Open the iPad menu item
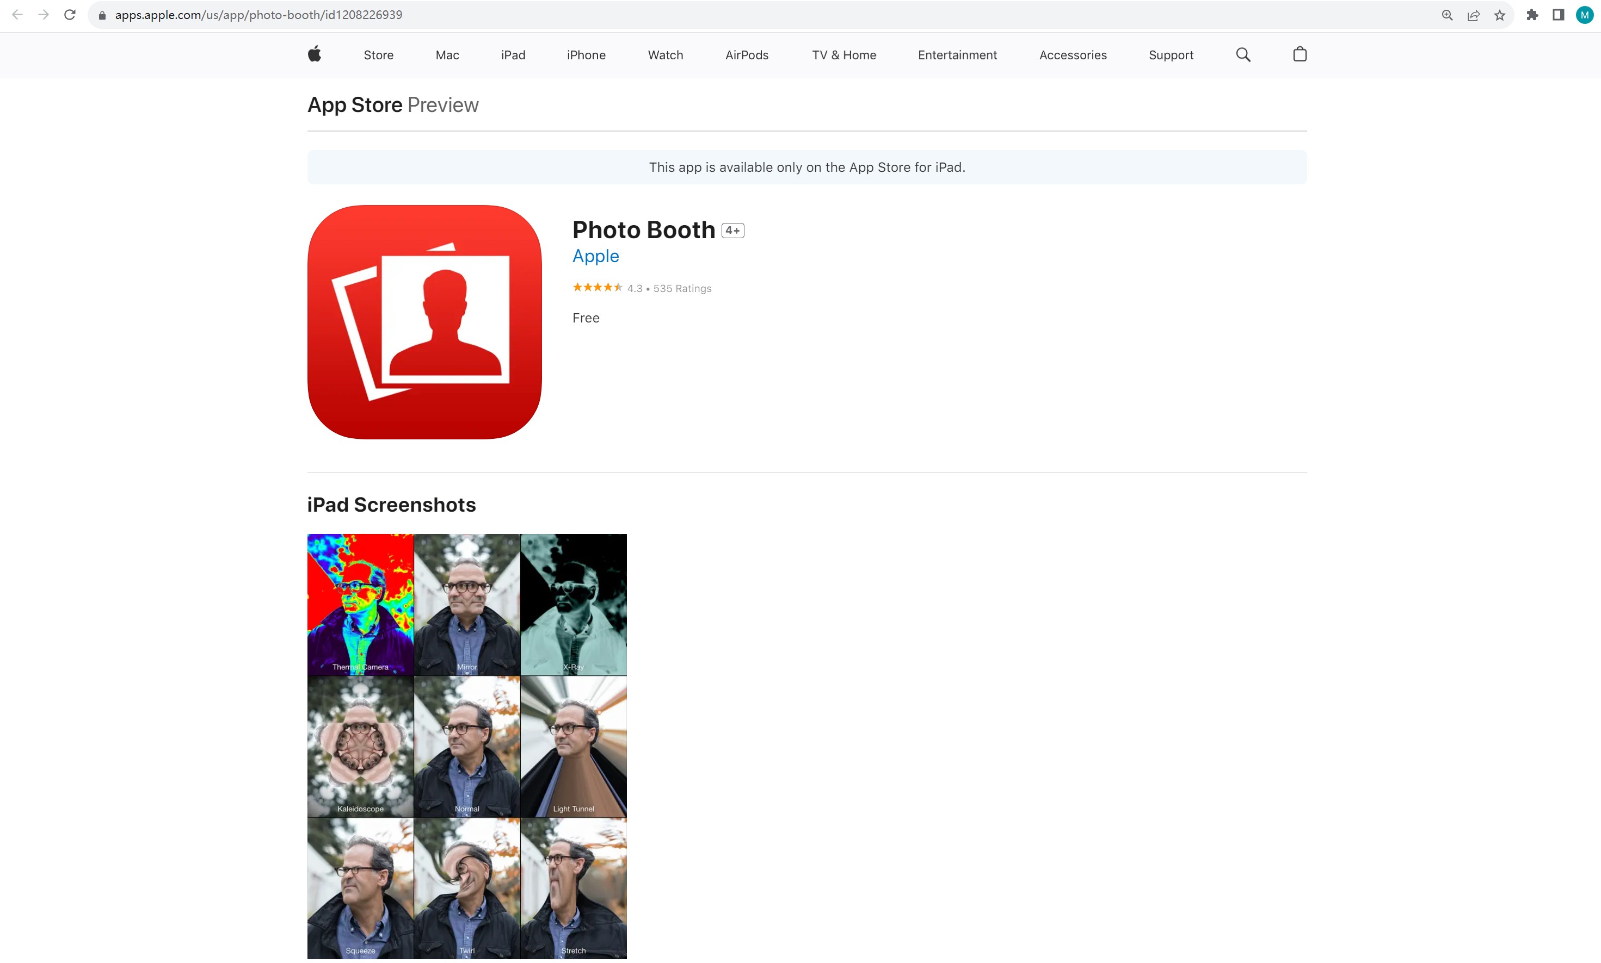1601x963 pixels. point(513,54)
